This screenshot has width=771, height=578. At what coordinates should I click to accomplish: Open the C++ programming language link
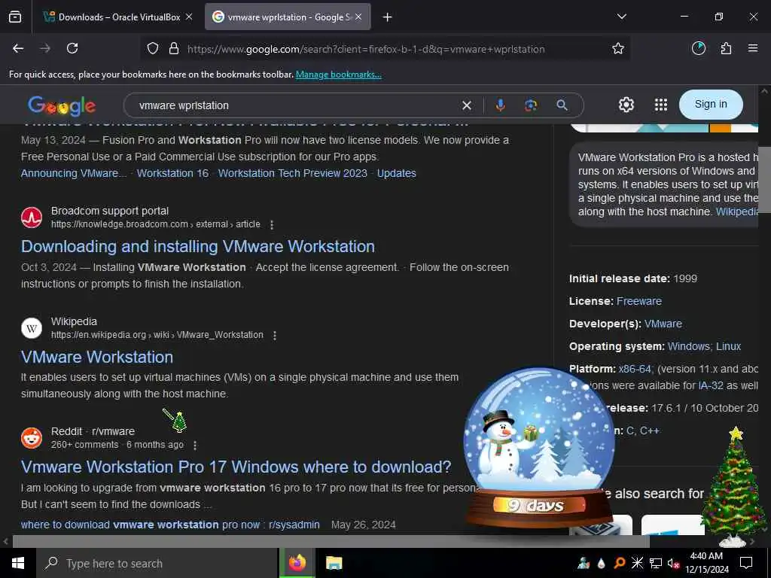[649, 431]
